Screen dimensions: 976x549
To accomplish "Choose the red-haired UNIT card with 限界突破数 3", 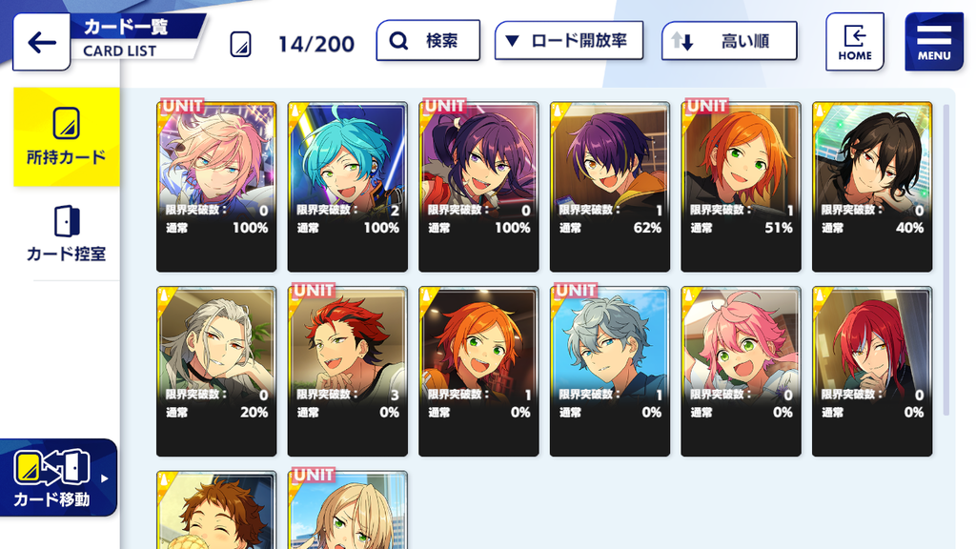I will pyautogui.click(x=347, y=371).
